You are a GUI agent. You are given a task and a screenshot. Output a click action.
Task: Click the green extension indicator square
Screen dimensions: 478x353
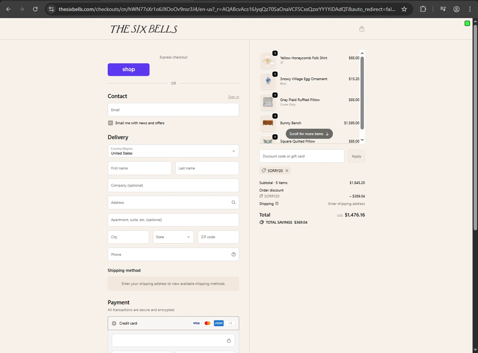467,23
